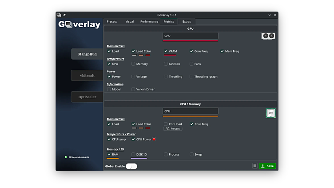Click the GPU name text field

coord(190,36)
